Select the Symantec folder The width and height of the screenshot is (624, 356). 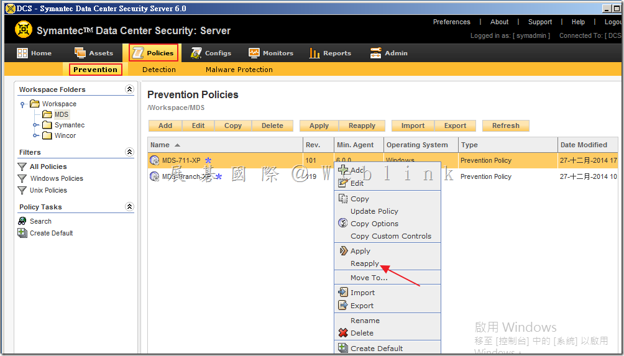(x=63, y=125)
